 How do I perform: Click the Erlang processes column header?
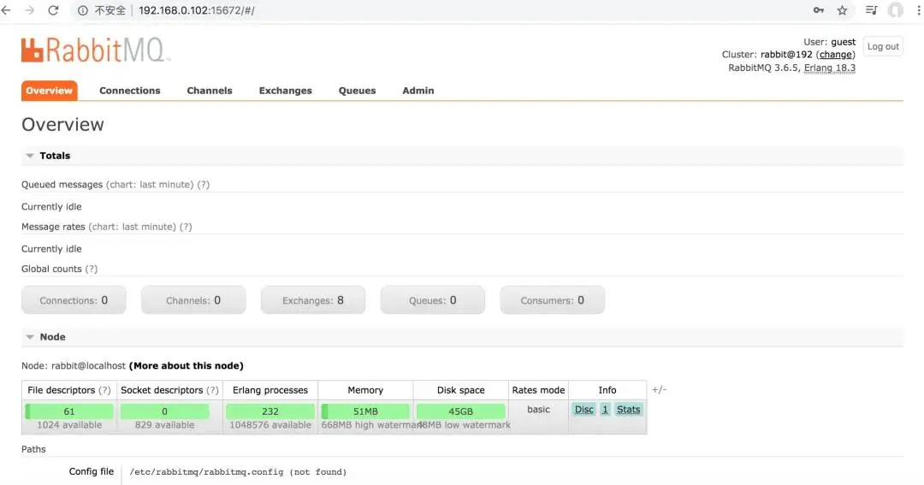(269, 390)
